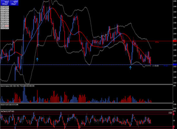
Task: Click the candle countdown text beside the last candle
Action: pyautogui.click(x=156, y=66)
